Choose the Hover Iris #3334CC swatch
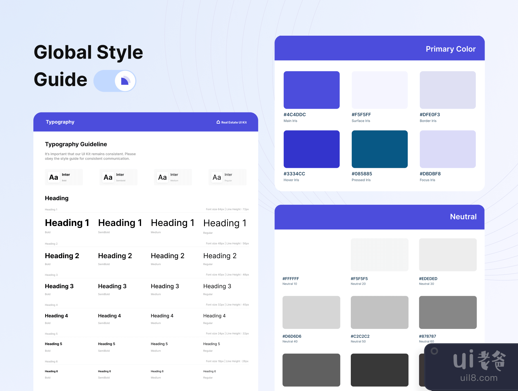Image resolution: width=518 pixels, height=391 pixels. [x=311, y=149]
